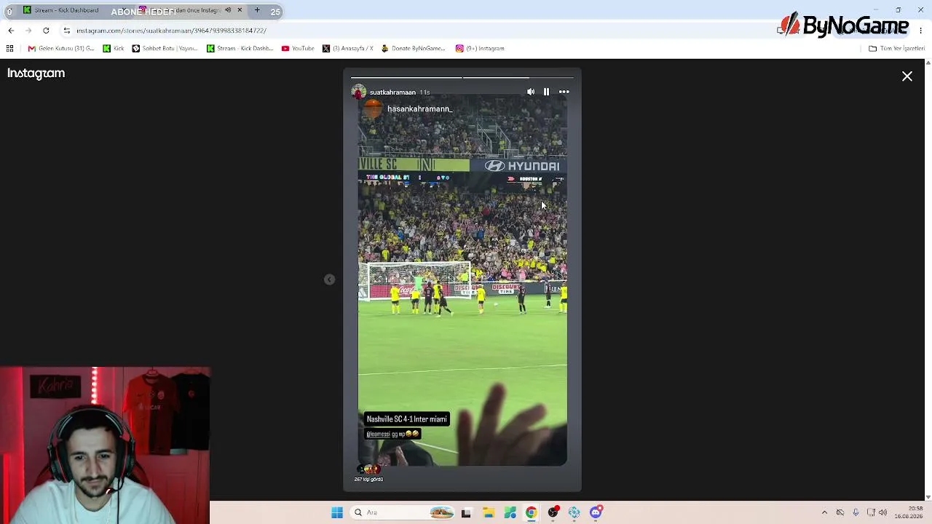Select the Instagram browser tab
The image size is (932, 524).
pyautogui.click(x=191, y=10)
